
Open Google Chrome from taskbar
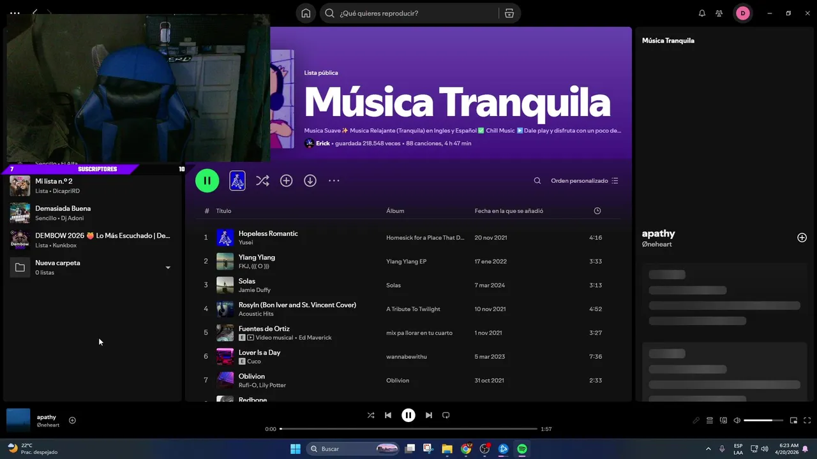(466, 449)
